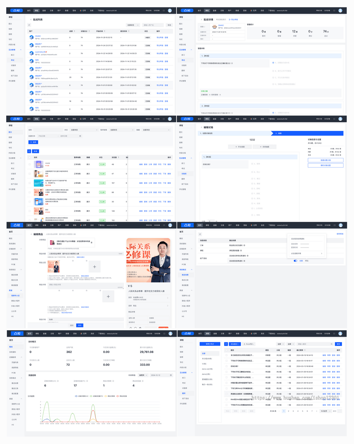Check the box for the 'course' ¥1.00 row
This screenshot has height=444, width=354.
29,165
